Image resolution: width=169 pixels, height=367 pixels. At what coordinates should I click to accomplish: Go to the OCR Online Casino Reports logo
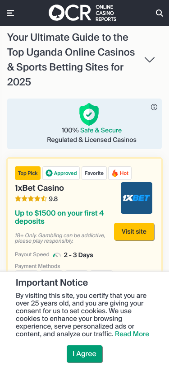point(82,13)
